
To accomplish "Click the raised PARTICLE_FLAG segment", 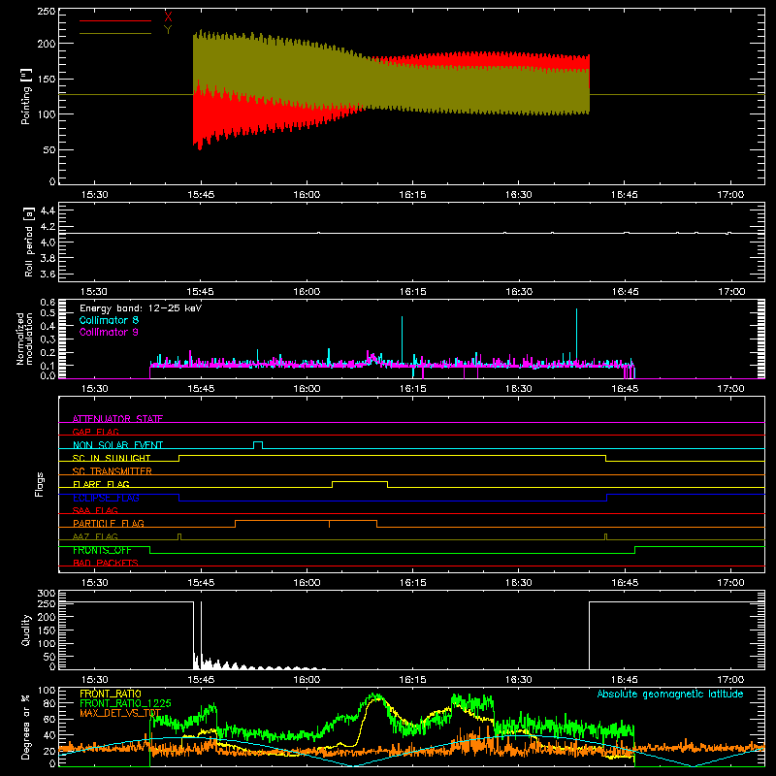I will click(306, 521).
